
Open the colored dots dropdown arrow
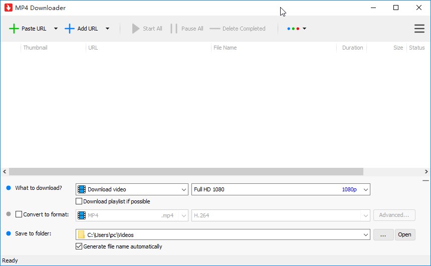coord(304,29)
